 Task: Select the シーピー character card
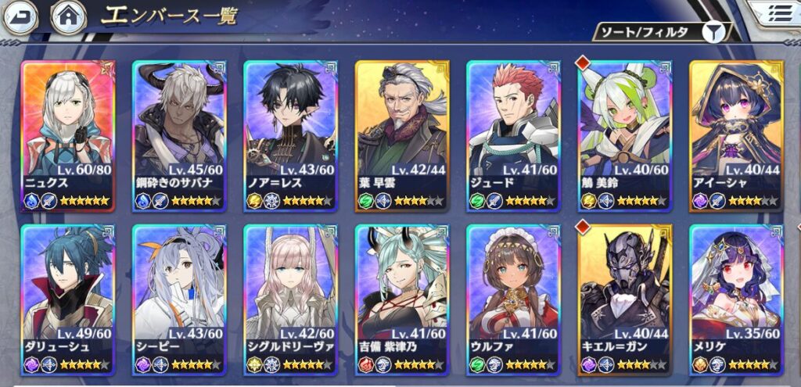pos(179,300)
